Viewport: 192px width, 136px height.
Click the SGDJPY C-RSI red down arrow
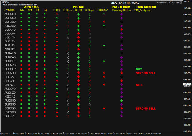pos(79,116)
